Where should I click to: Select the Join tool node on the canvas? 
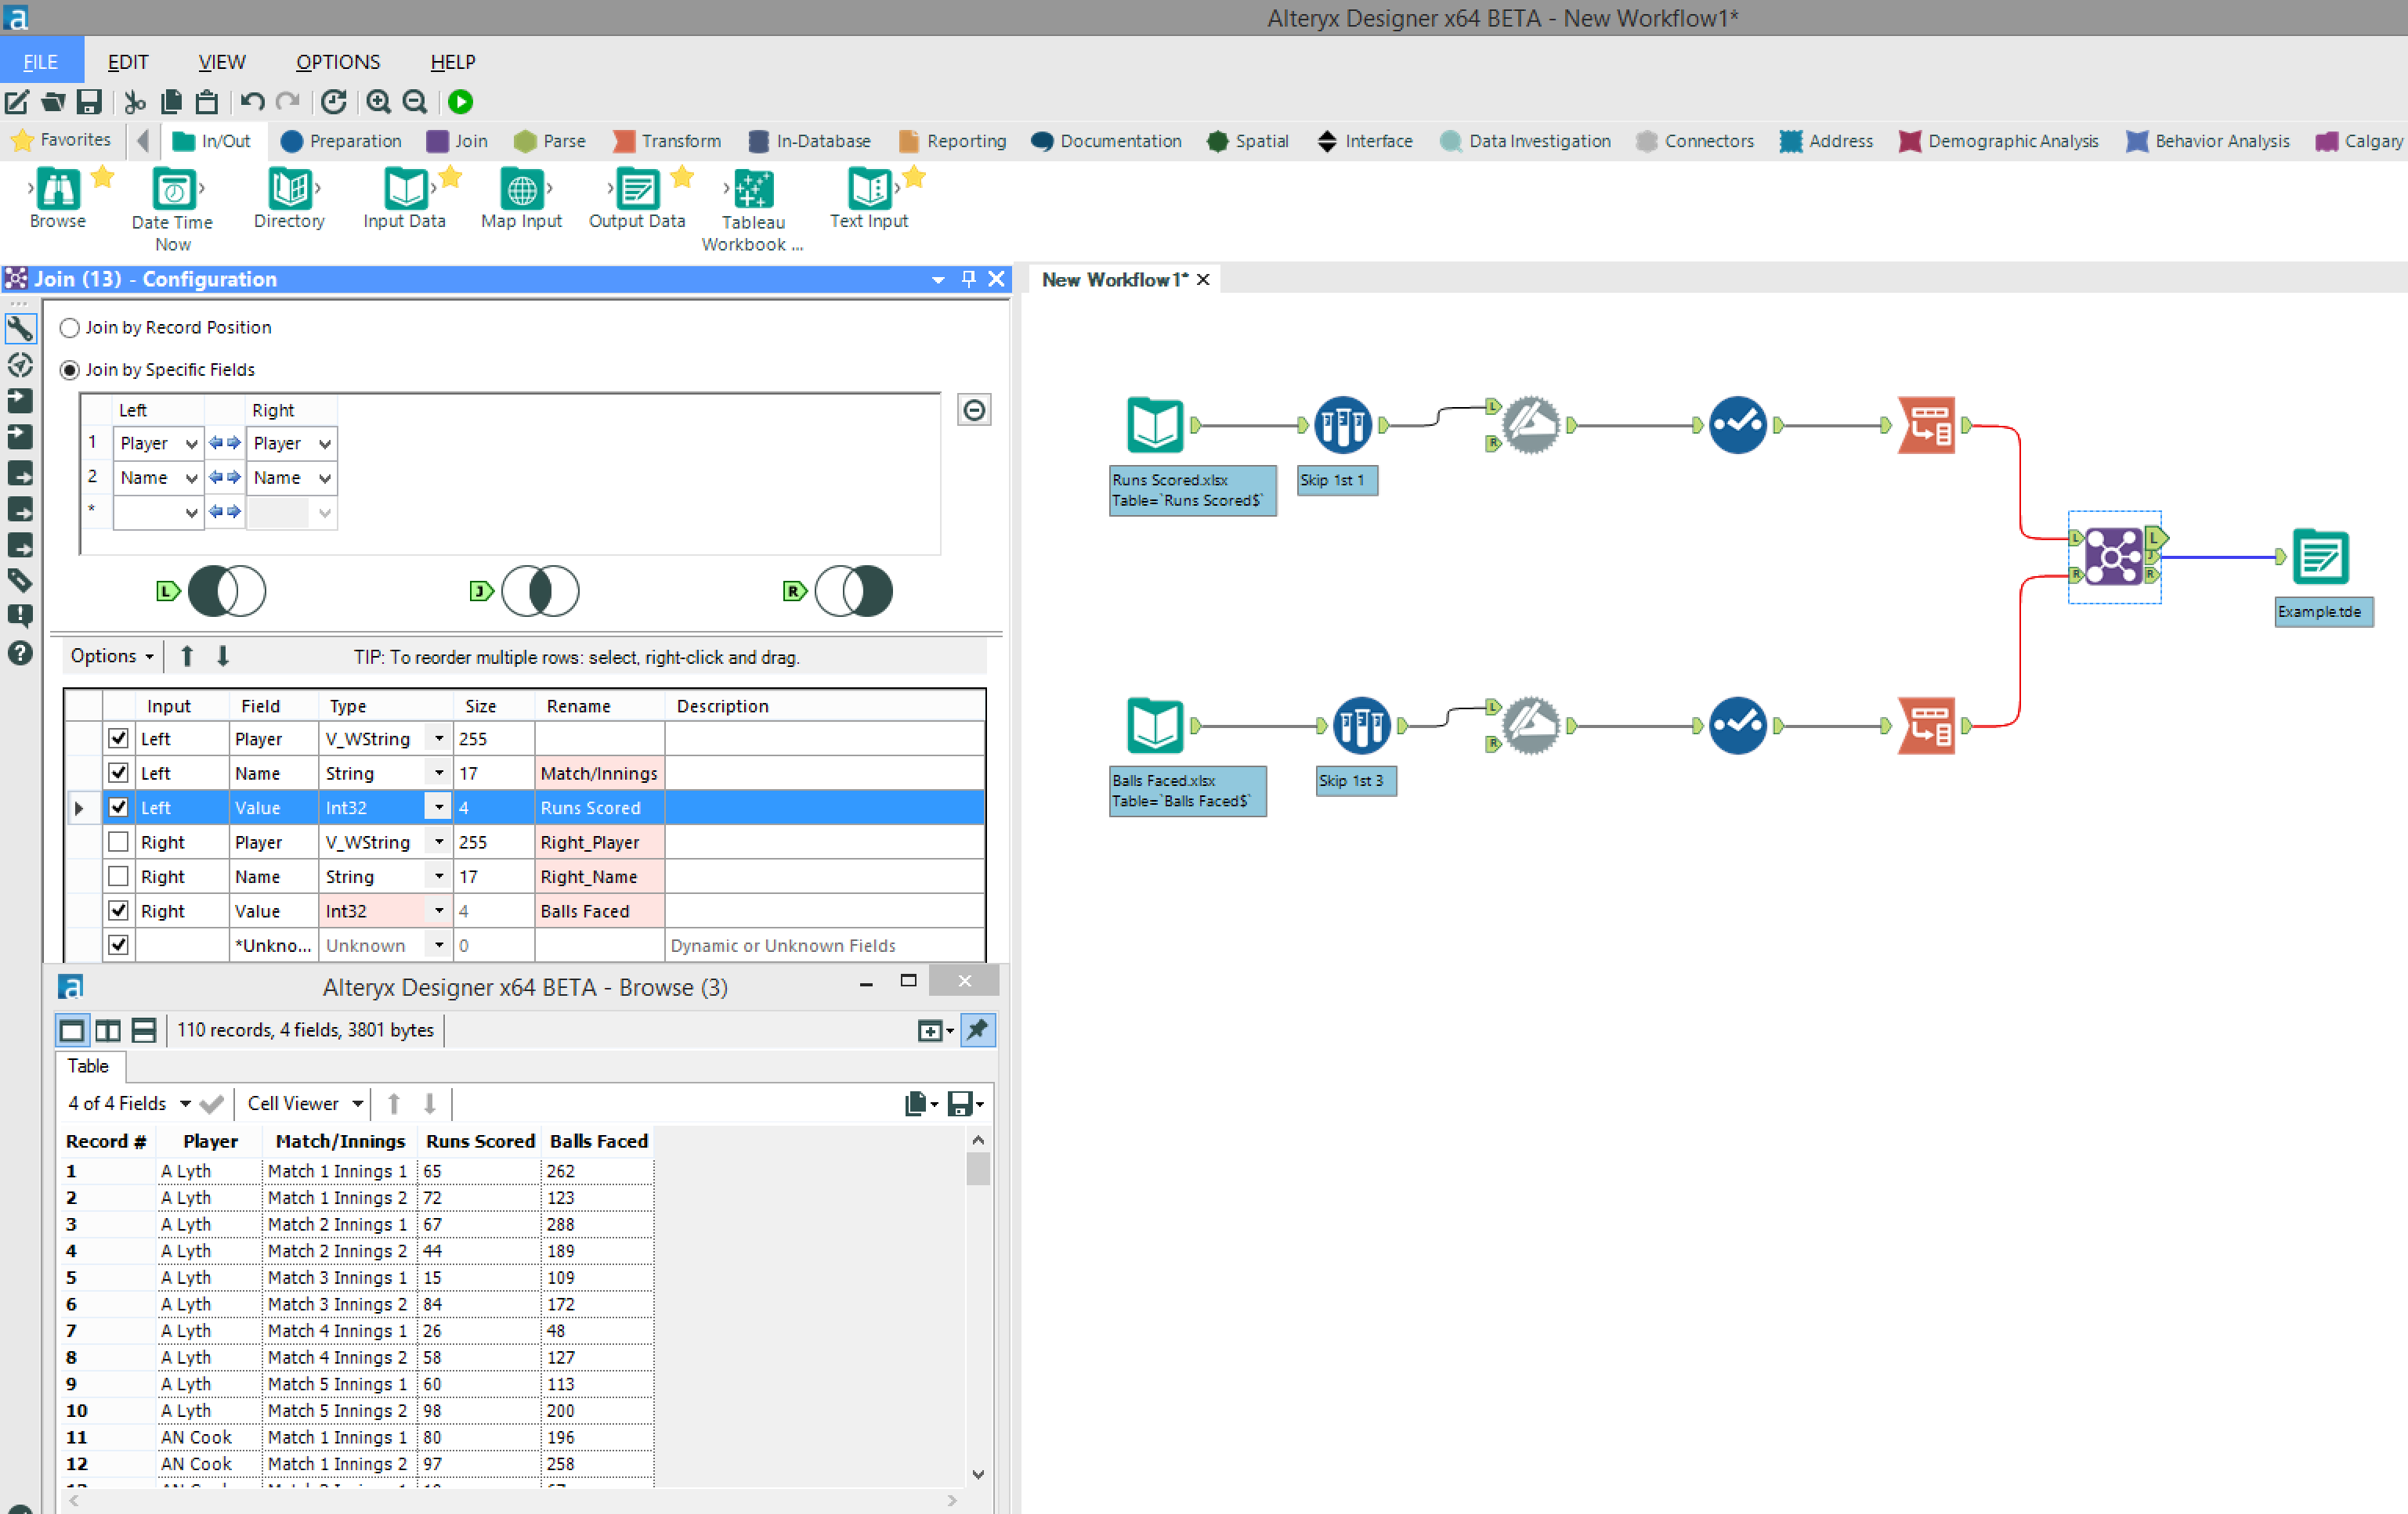click(2113, 557)
